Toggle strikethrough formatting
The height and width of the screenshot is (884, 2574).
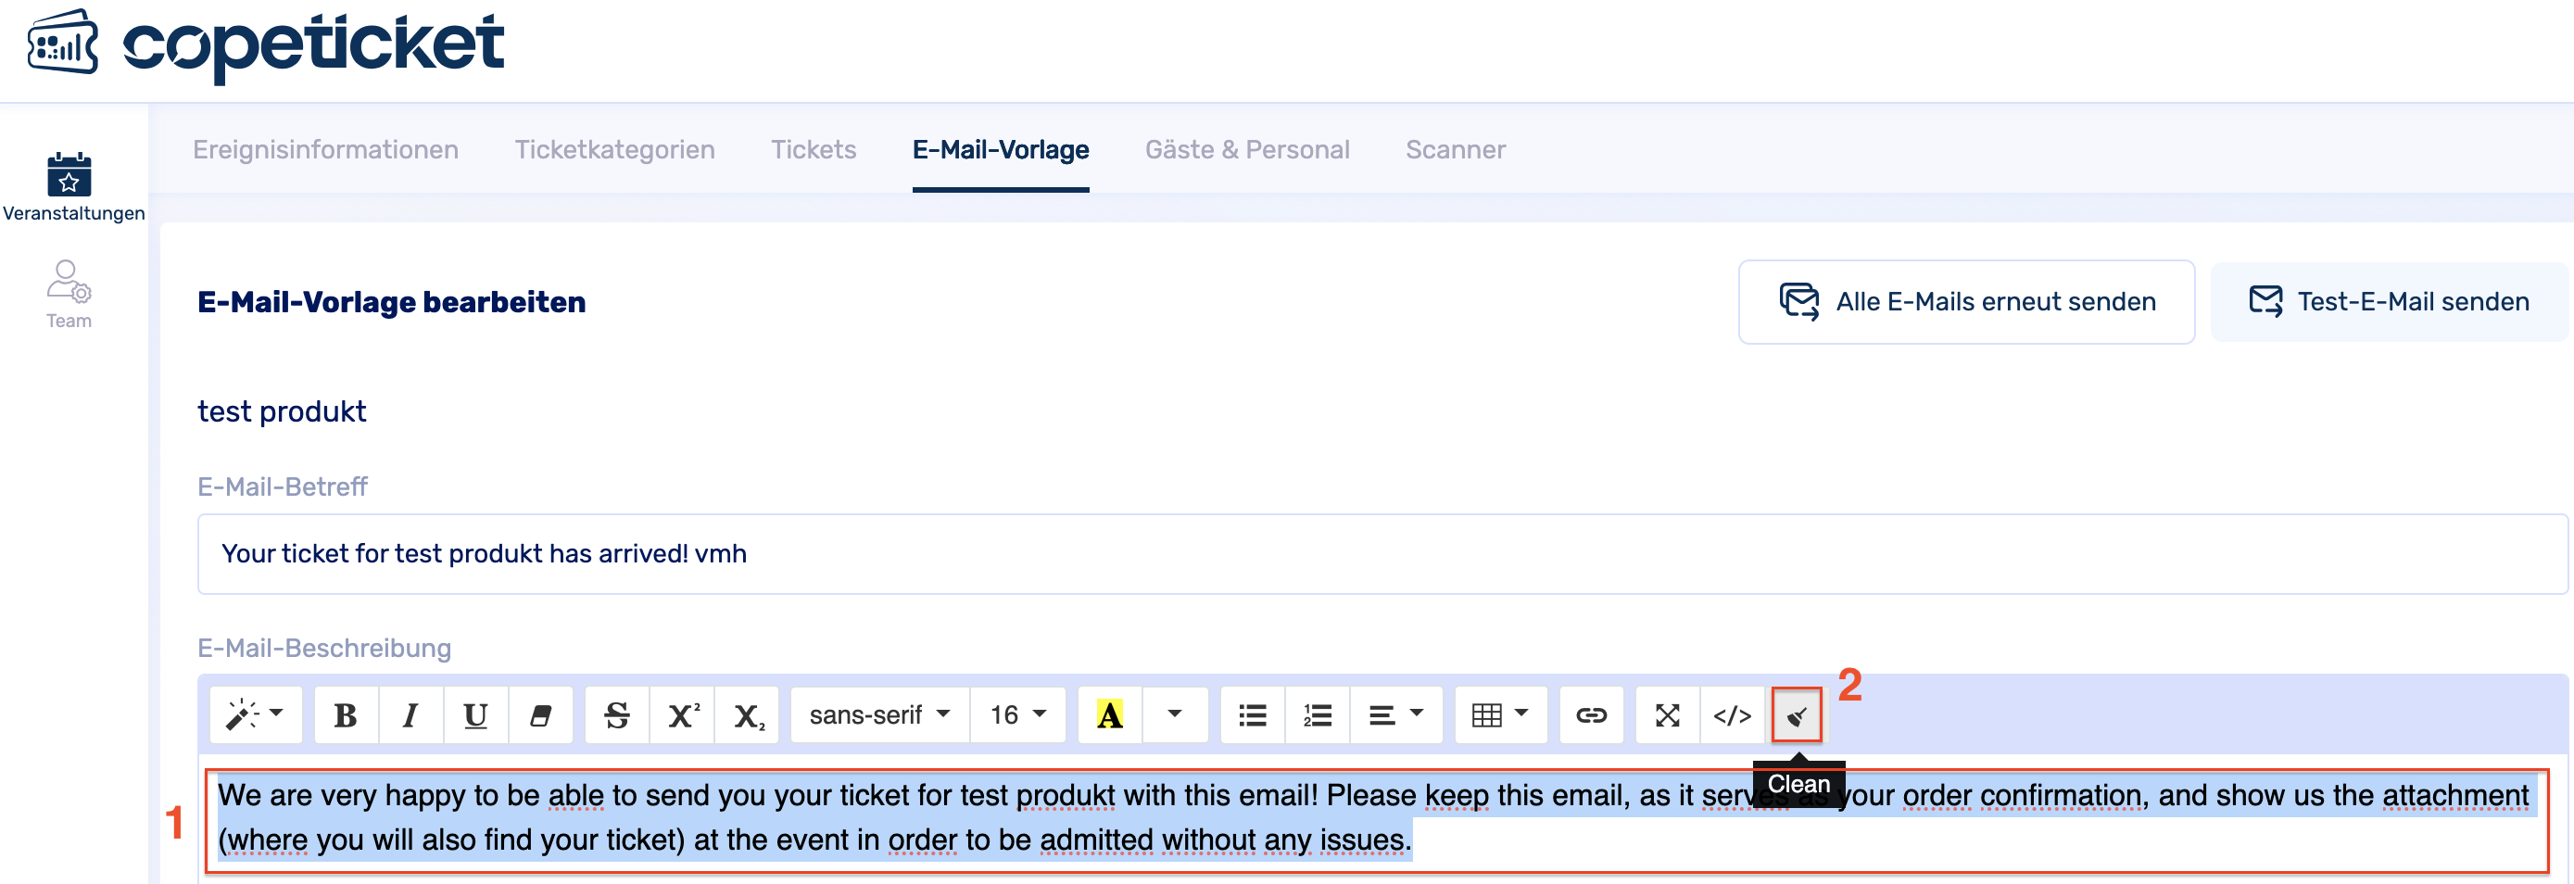pyautogui.click(x=617, y=715)
